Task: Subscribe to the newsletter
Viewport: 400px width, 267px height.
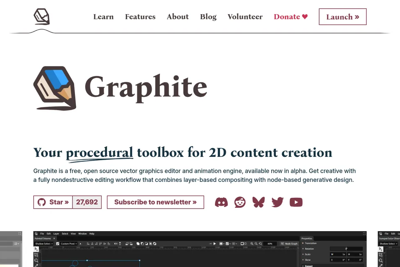Action: (x=155, y=202)
